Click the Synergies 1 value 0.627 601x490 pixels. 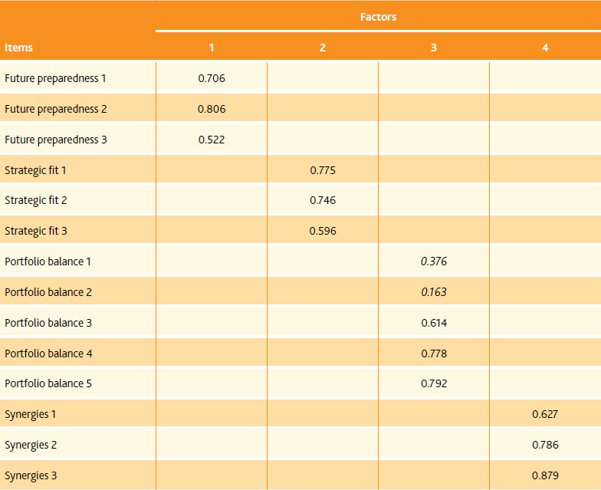pyautogui.click(x=545, y=414)
